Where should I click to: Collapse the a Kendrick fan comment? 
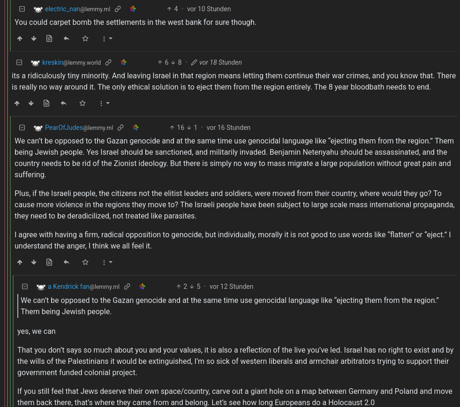[x=25, y=286]
